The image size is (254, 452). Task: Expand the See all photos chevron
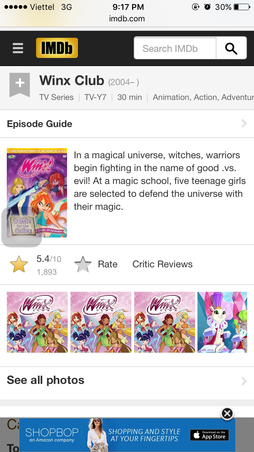click(244, 381)
